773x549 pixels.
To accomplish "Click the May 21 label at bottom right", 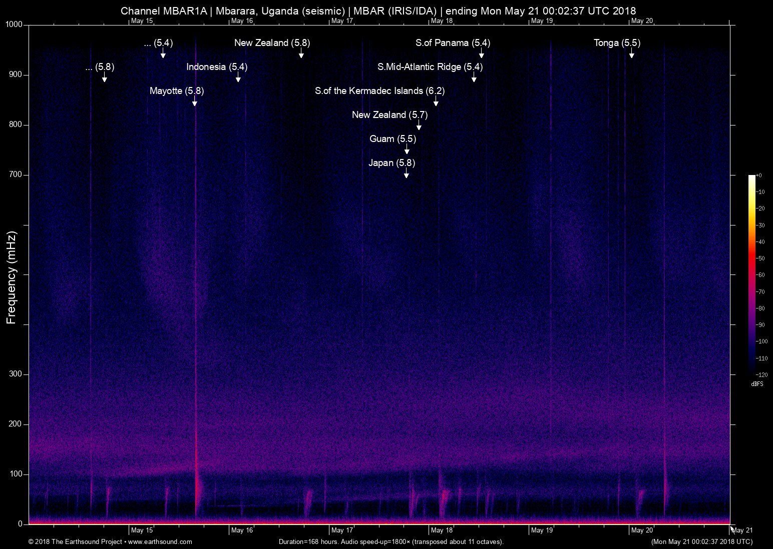I will coord(742,530).
